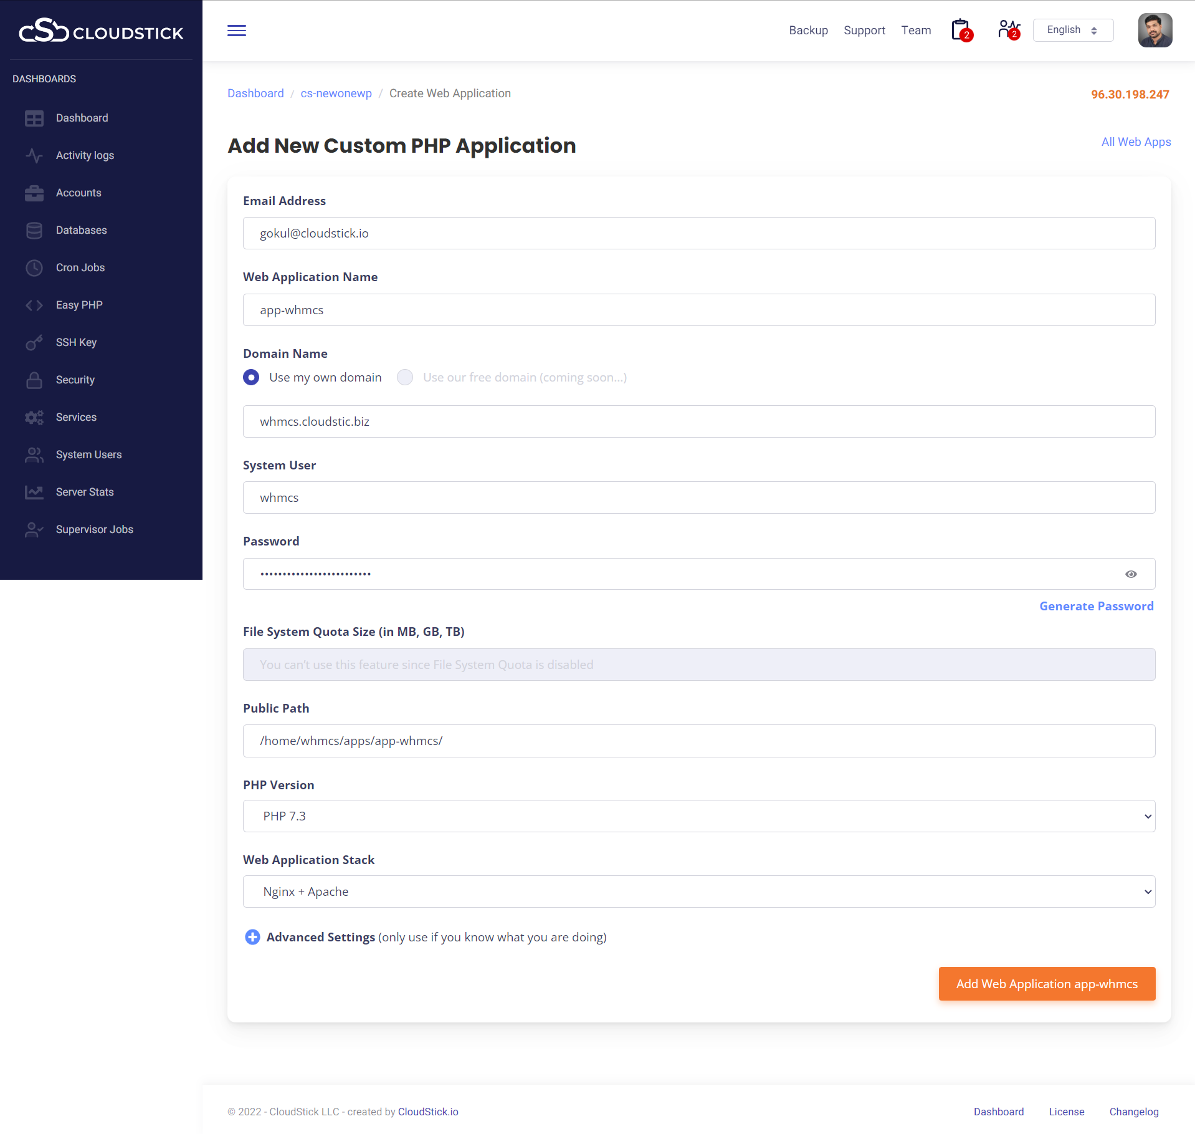1195x1134 pixels.
Task: Click the CloudStick logo
Action: point(101,31)
